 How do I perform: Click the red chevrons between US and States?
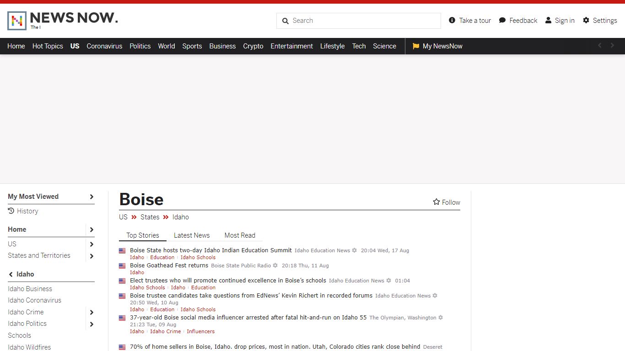(134, 217)
